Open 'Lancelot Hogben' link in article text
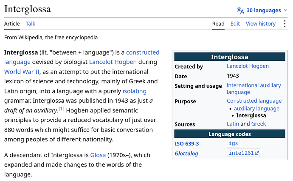The height and width of the screenshot is (181, 293). click(113, 62)
